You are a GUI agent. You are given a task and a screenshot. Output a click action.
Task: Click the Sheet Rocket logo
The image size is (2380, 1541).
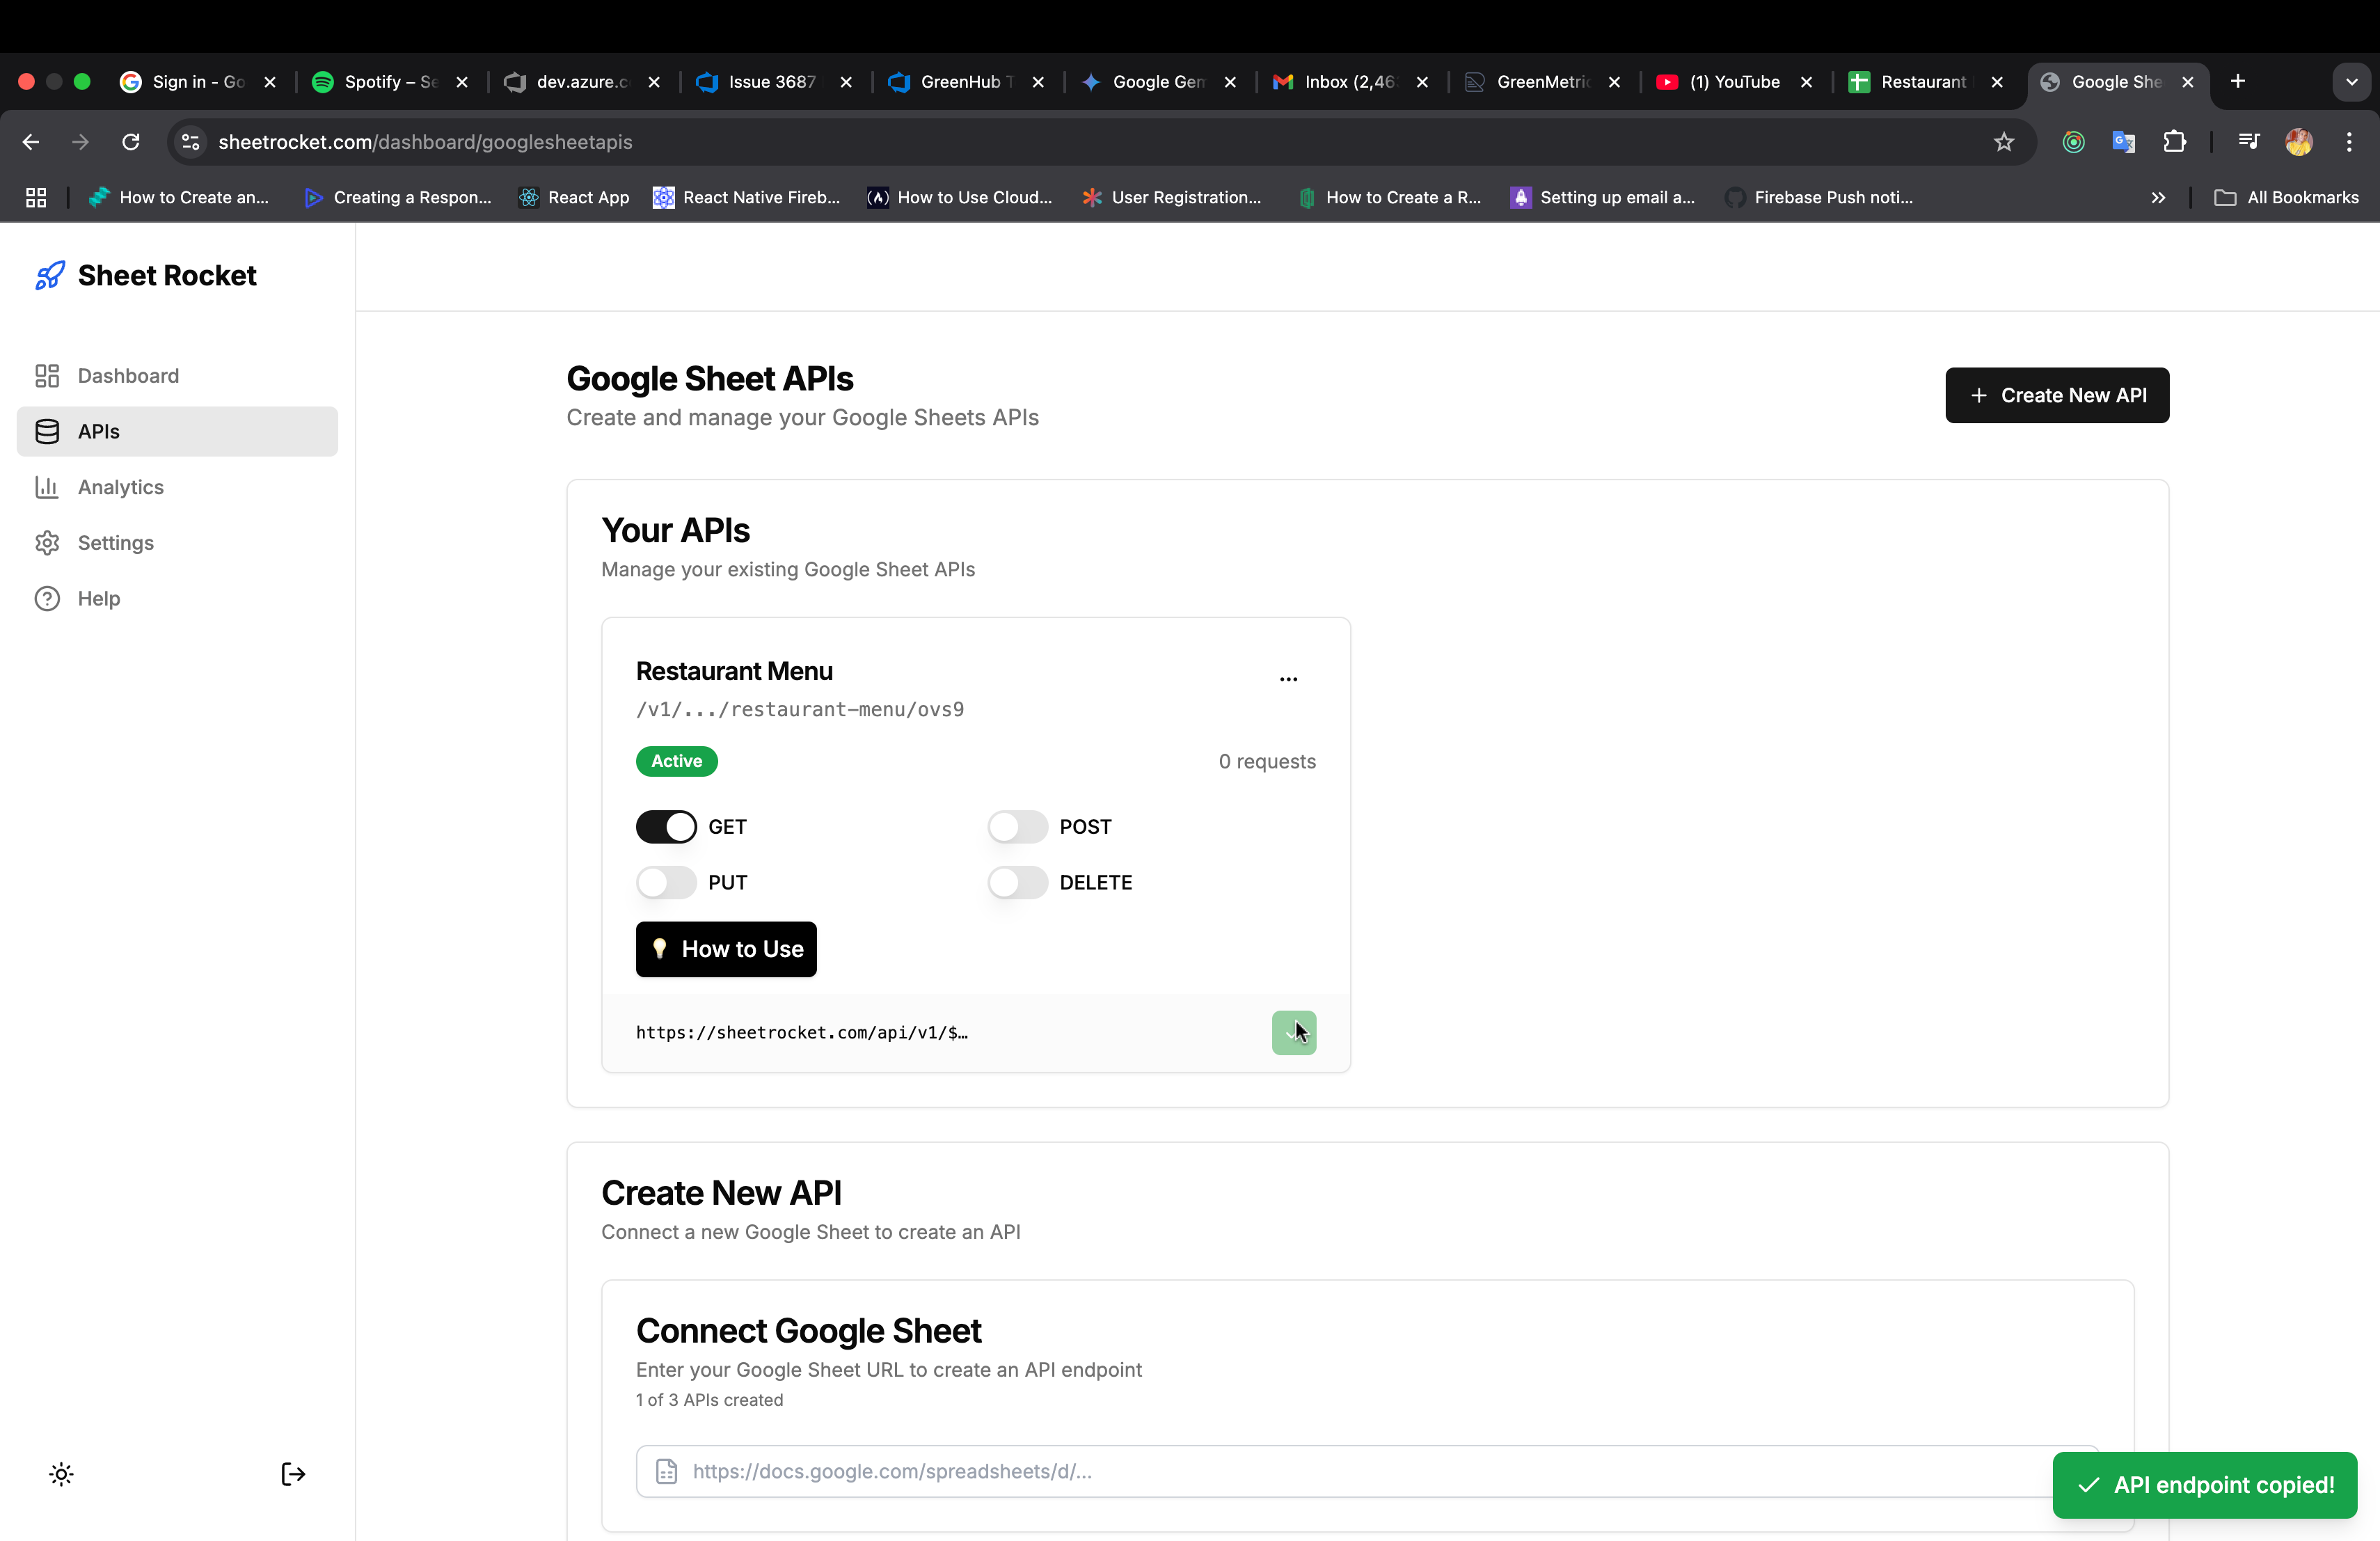(146, 275)
